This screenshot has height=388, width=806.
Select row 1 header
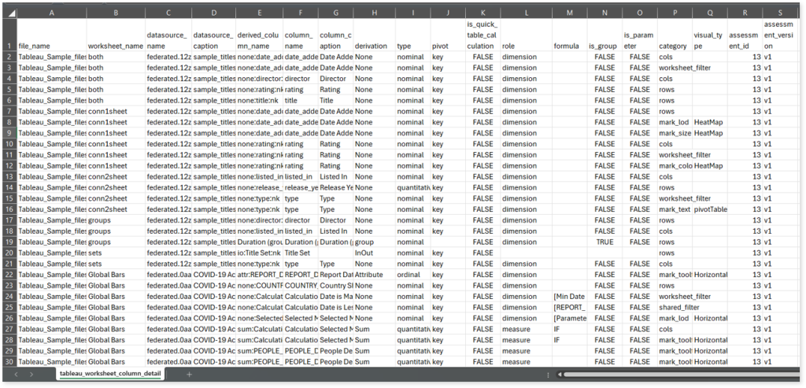(10, 35)
